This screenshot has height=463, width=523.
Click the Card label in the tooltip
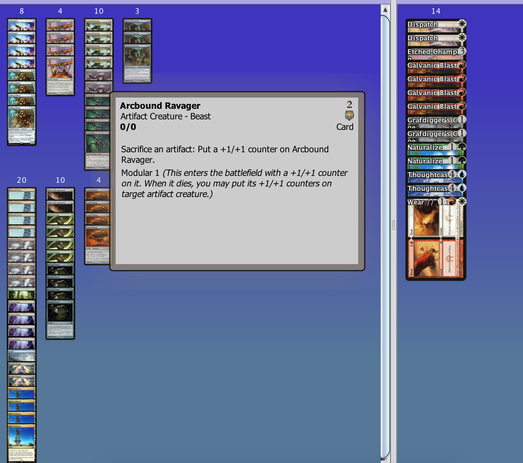(345, 127)
